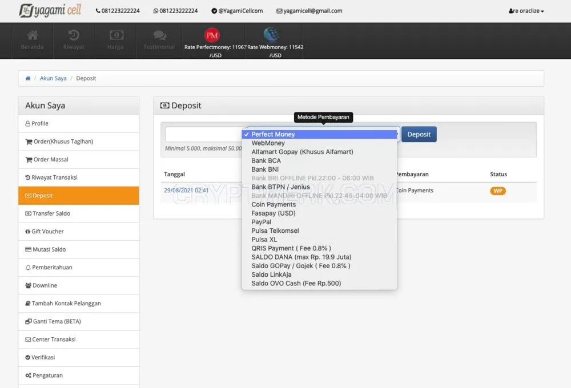This screenshot has width=571, height=388.
Task: Click Akun Saya breadcrumb link
Action: coord(53,78)
